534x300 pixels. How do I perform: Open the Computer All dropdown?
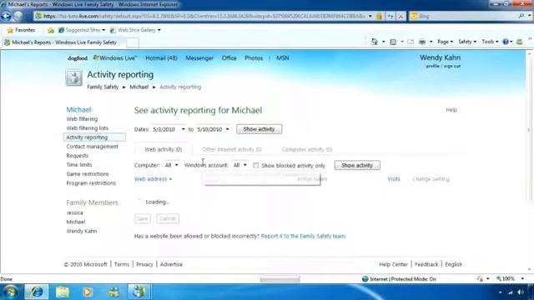click(172, 165)
